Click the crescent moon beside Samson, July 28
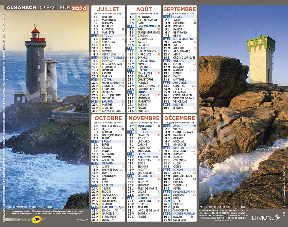This screenshot has width=288, height=227. [123, 101]
